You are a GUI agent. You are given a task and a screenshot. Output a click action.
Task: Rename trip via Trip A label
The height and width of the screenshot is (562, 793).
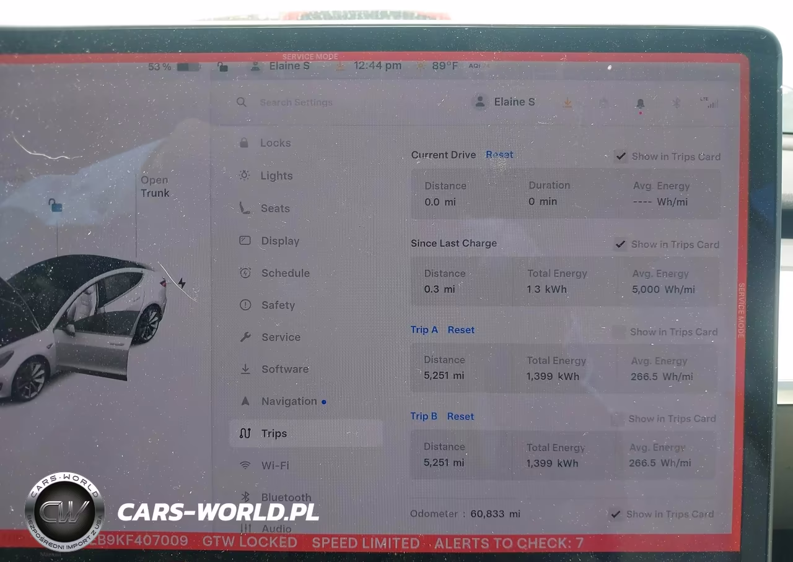point(424,330)
